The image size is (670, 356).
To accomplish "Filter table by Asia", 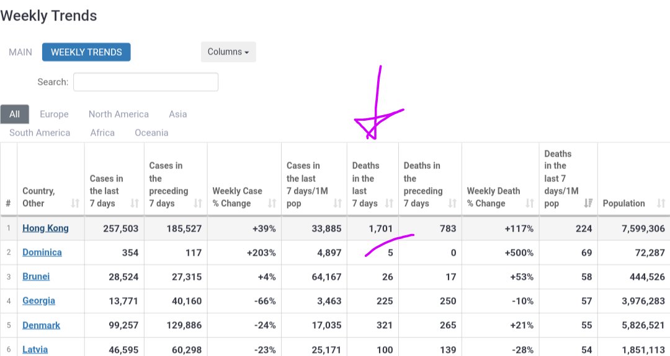I will tap(178, 115).
